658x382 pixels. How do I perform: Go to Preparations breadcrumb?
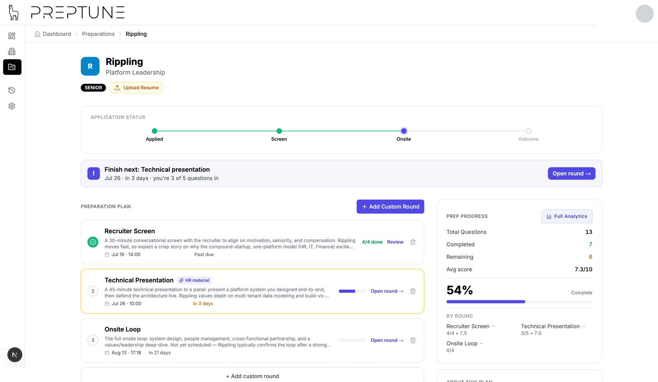pos(98,34)
